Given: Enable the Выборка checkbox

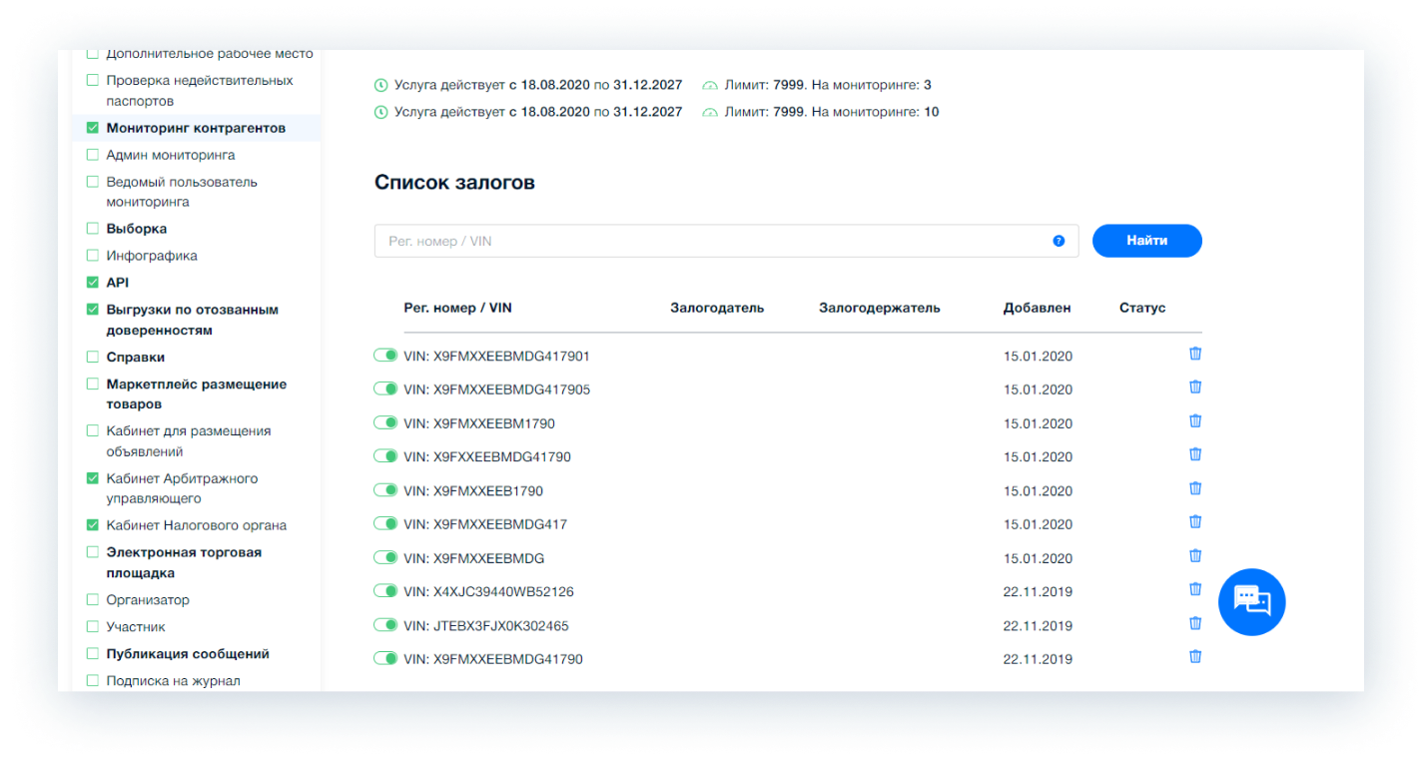Looking at the screenshot, I should [93, 229].
